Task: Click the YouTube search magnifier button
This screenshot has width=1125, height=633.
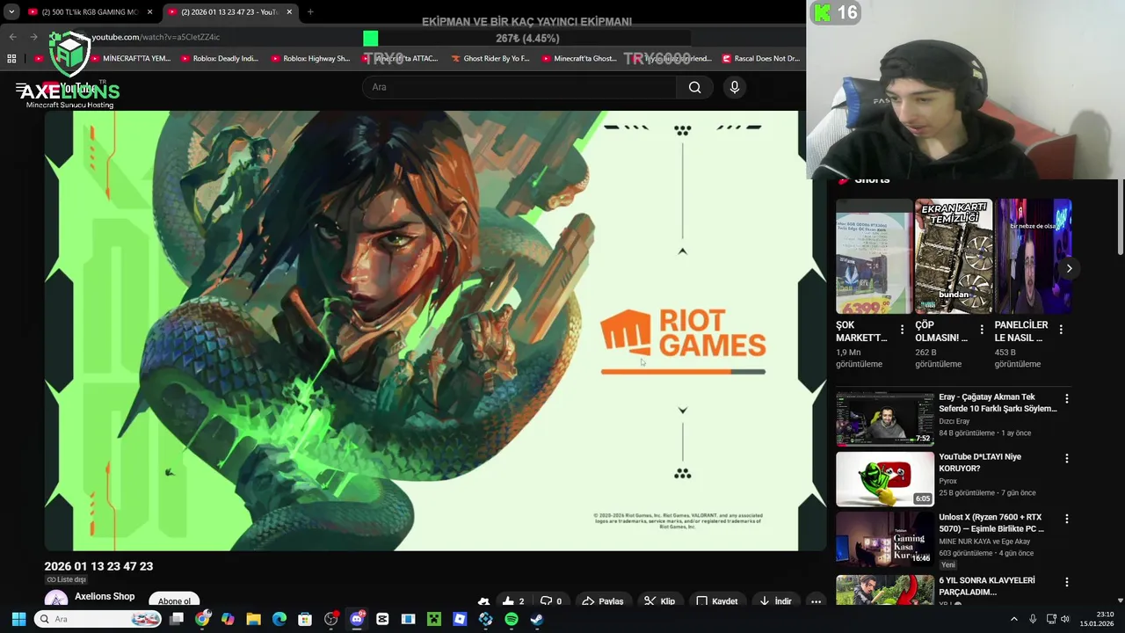Action: [x=694, y=87]
